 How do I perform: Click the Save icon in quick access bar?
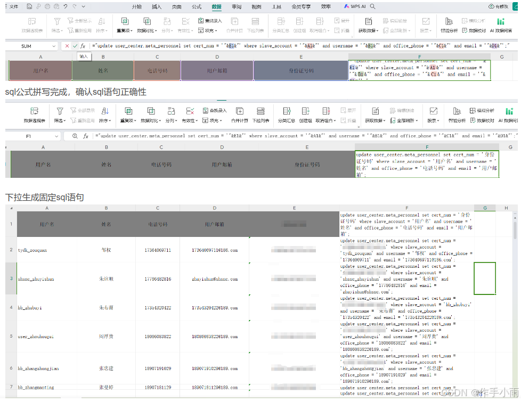coord(29,6)
